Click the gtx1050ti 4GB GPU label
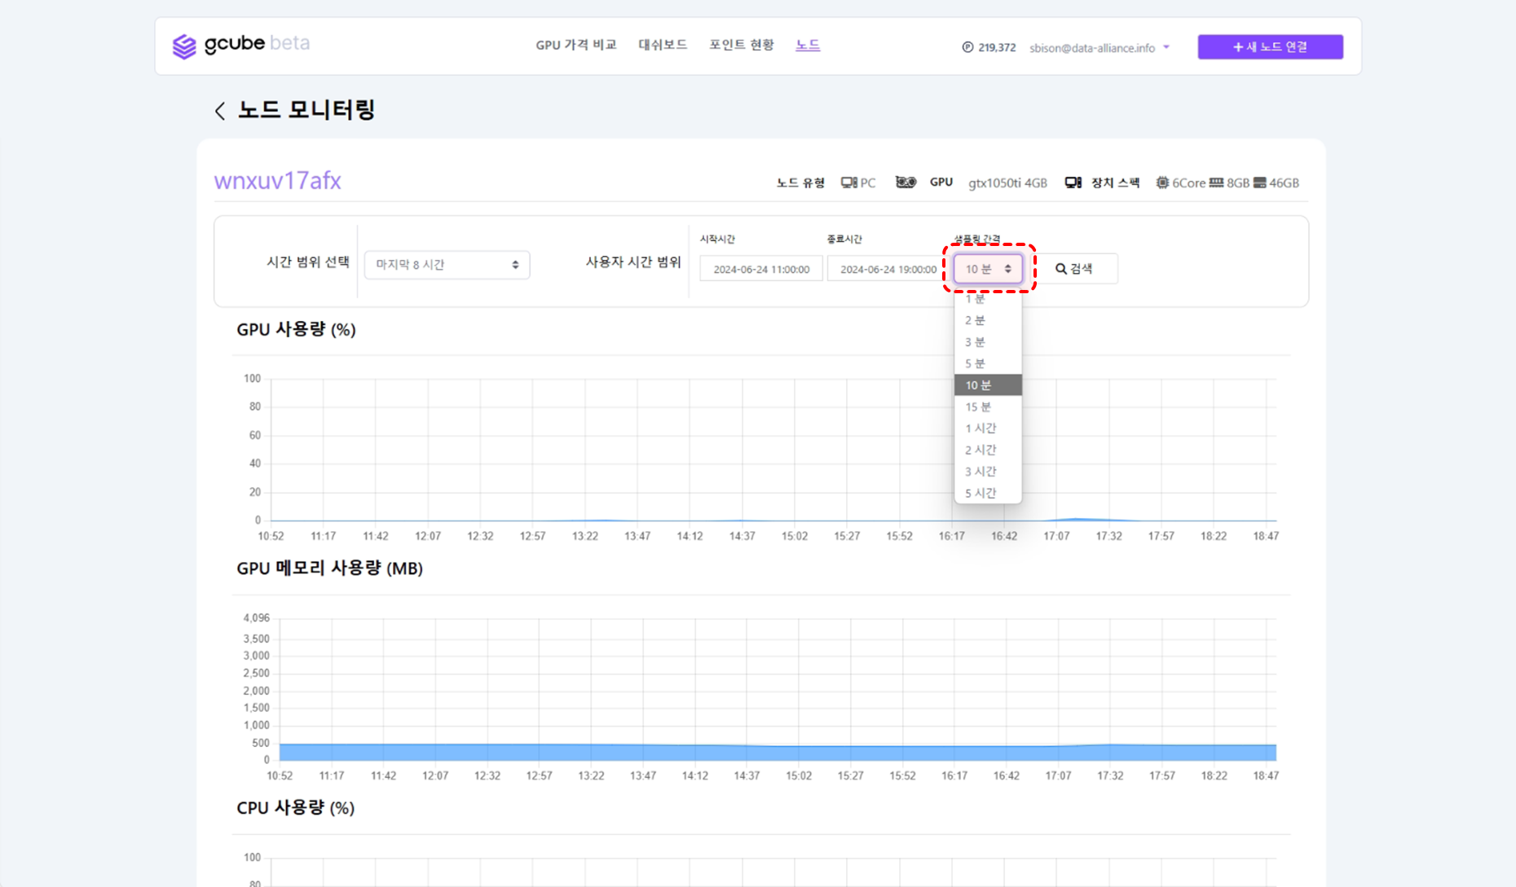Image resolution: width=1516 pixels, height=887 pixels. [1007, 183]
